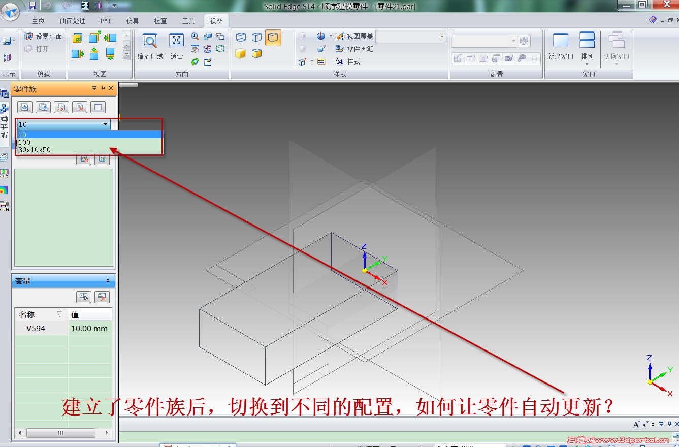This screenshot has width=679, height=447.
Task: Close the 零件族 panel
Action: 111,88
